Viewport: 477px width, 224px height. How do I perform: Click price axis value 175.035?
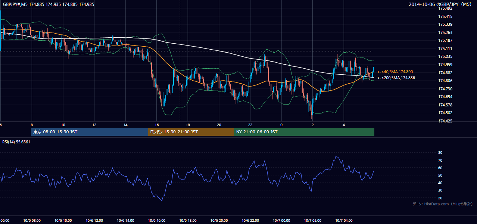tap(445, 56)
